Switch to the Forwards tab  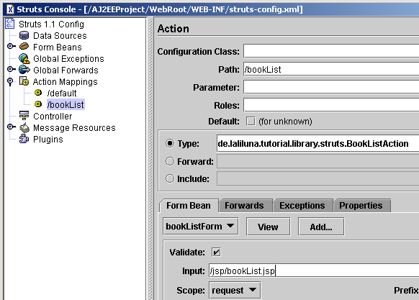[244, 206]
